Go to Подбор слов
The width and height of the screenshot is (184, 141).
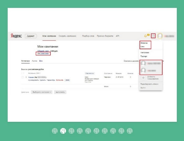pyautogui.click(x=88, y=36)
